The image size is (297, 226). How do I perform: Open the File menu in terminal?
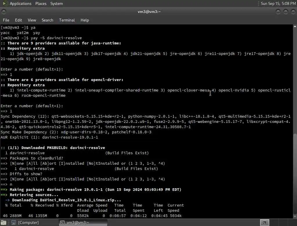(6, 20)
